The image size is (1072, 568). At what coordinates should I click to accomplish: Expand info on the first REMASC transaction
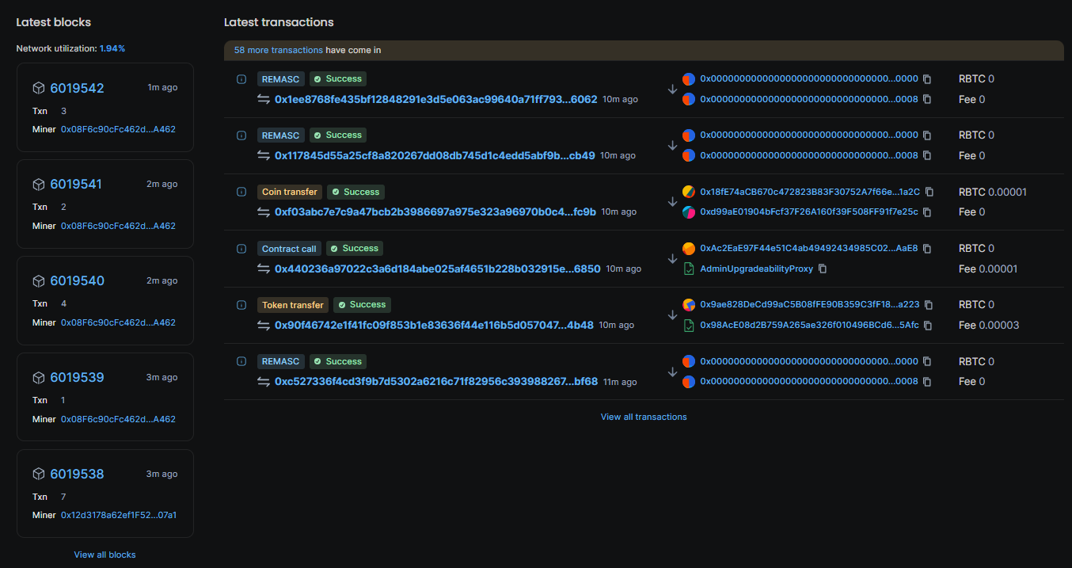[x=241, y=78]
